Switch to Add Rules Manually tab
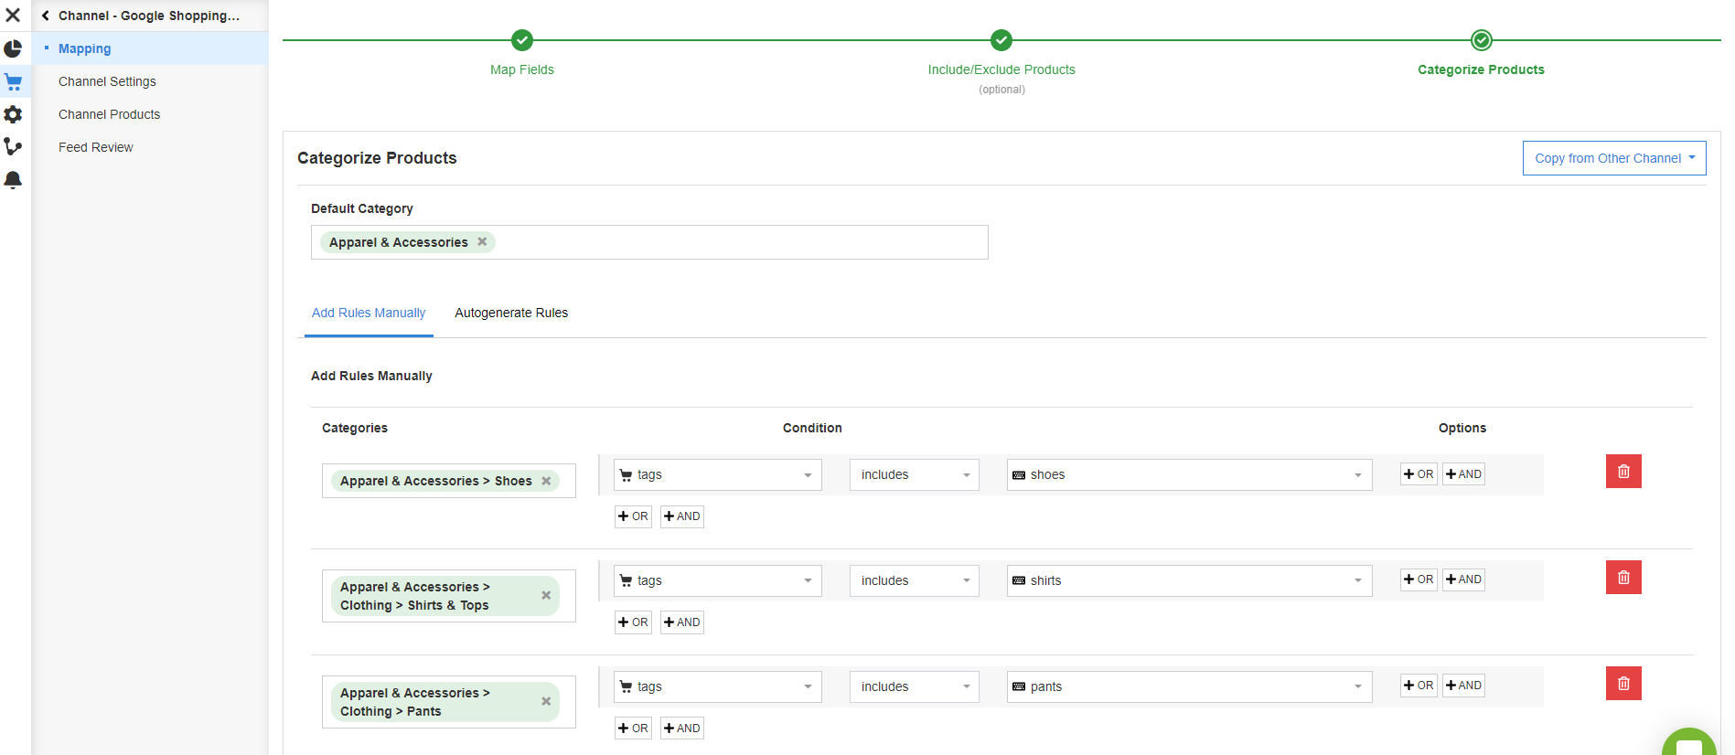Viewport: 1735px width, 755px height. click(369, 313)
